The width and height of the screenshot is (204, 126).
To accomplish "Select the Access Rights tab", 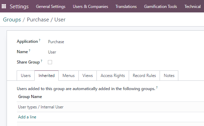I will (113, 76).
